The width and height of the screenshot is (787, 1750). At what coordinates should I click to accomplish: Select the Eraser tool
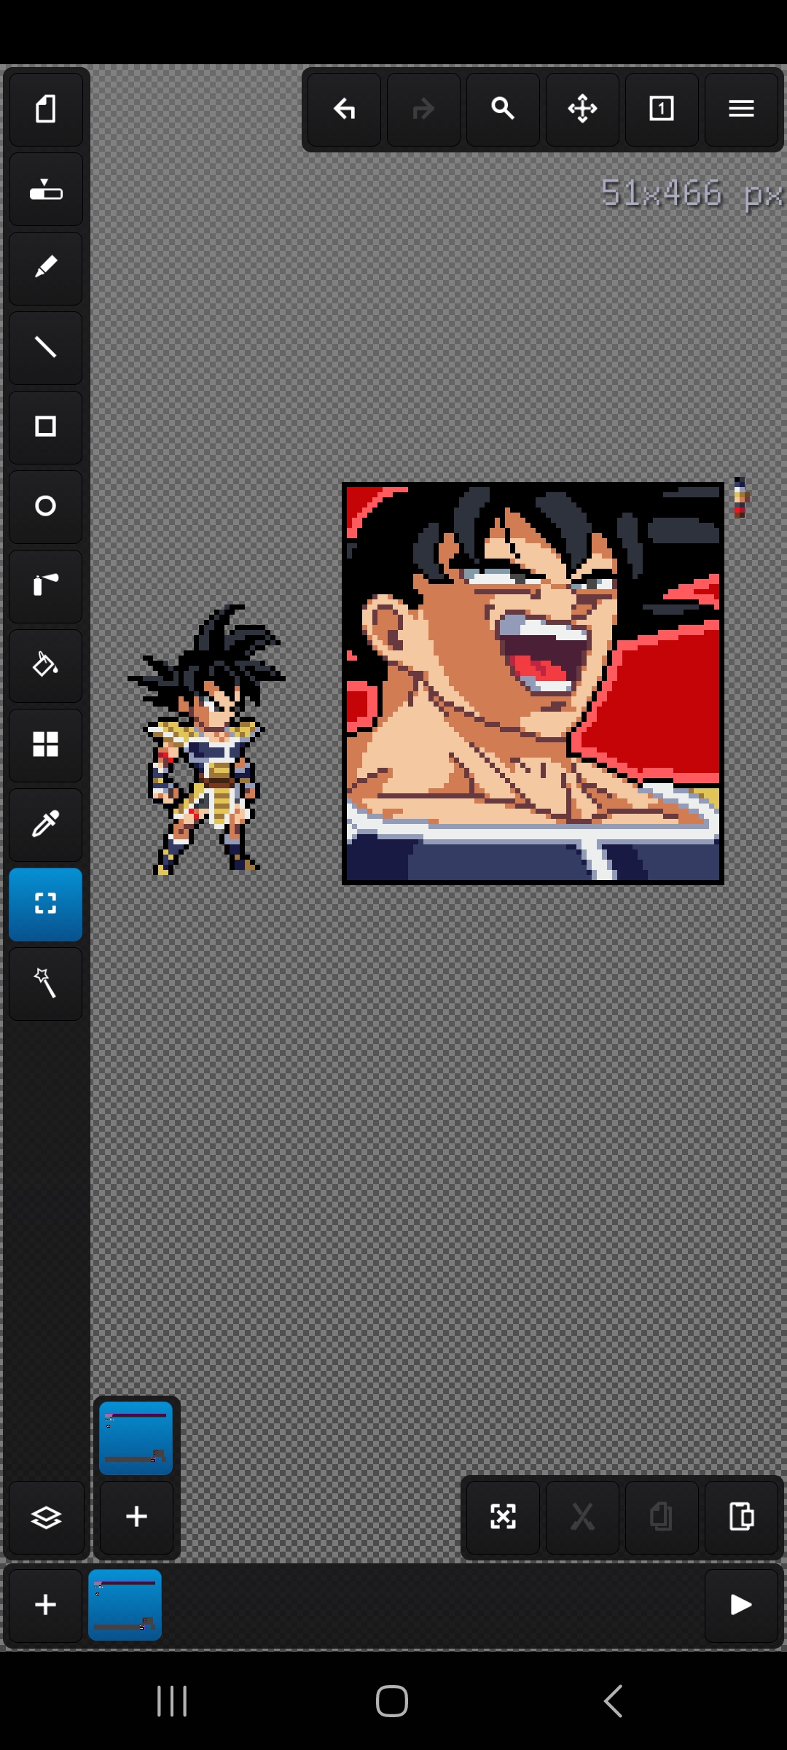click(45, 190)
